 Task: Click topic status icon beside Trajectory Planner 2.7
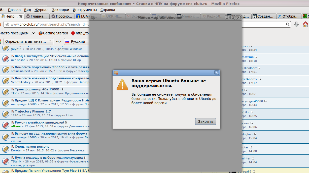(6, 114)
